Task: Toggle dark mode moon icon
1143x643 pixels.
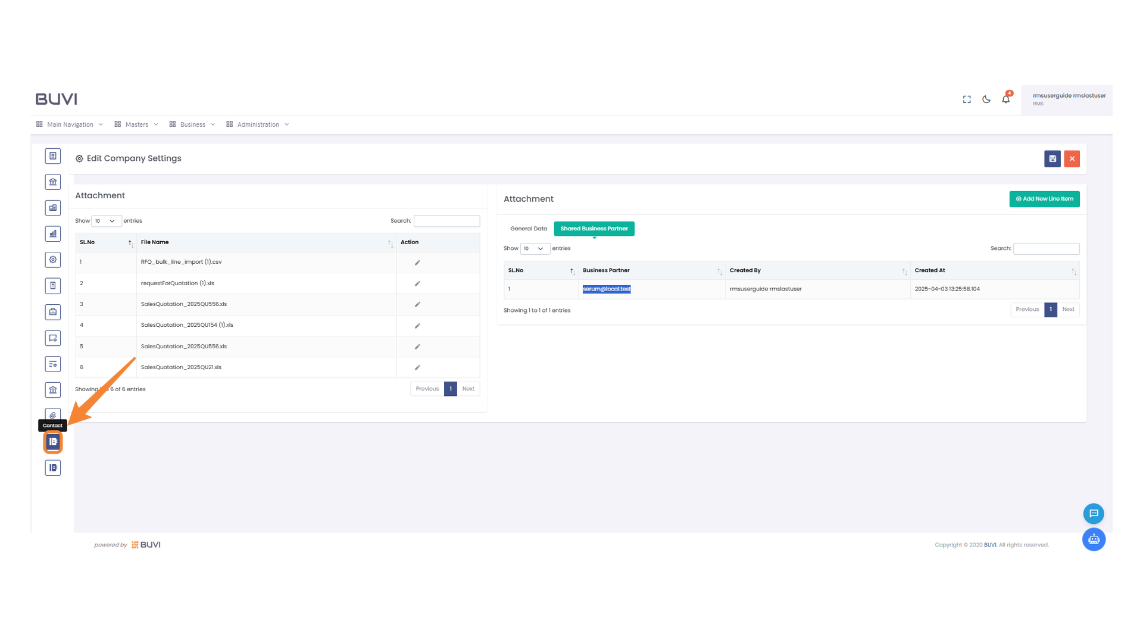Action: pos(986,99)
